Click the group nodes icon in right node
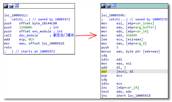 pos(114,6)
